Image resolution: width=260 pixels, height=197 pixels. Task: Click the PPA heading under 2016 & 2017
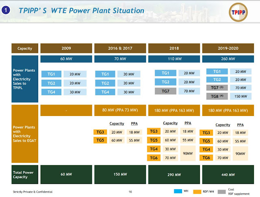coord(134,123)
